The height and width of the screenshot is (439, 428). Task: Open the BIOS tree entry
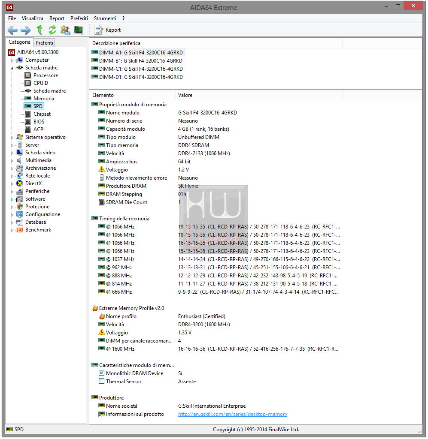pos(39,121)
